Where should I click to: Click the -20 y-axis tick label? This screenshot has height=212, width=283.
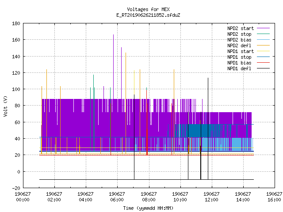[x=16, y=188]
